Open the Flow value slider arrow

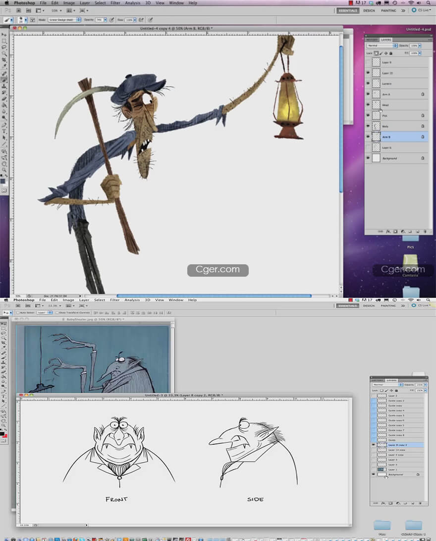[135, 20]
